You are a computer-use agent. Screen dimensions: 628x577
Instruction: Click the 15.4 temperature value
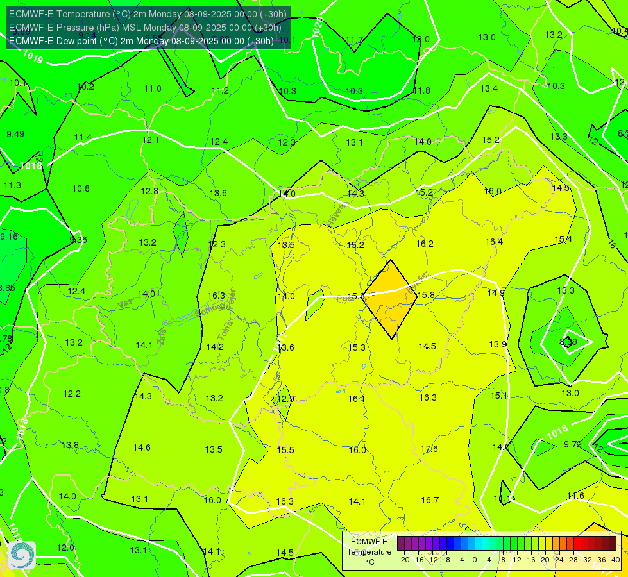click(x=563, y=239)
